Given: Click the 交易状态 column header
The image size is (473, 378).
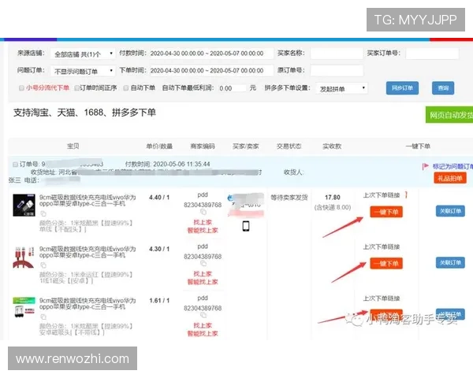Looking at the screenshot, I should pos(289,146).
